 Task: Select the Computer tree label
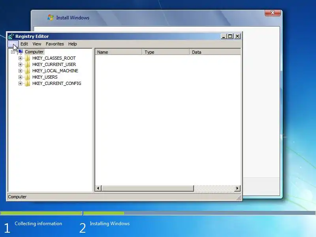pyautogui.click(x=34, y=52)
